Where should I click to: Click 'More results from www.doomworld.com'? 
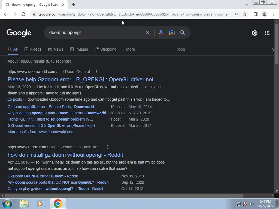41,132
